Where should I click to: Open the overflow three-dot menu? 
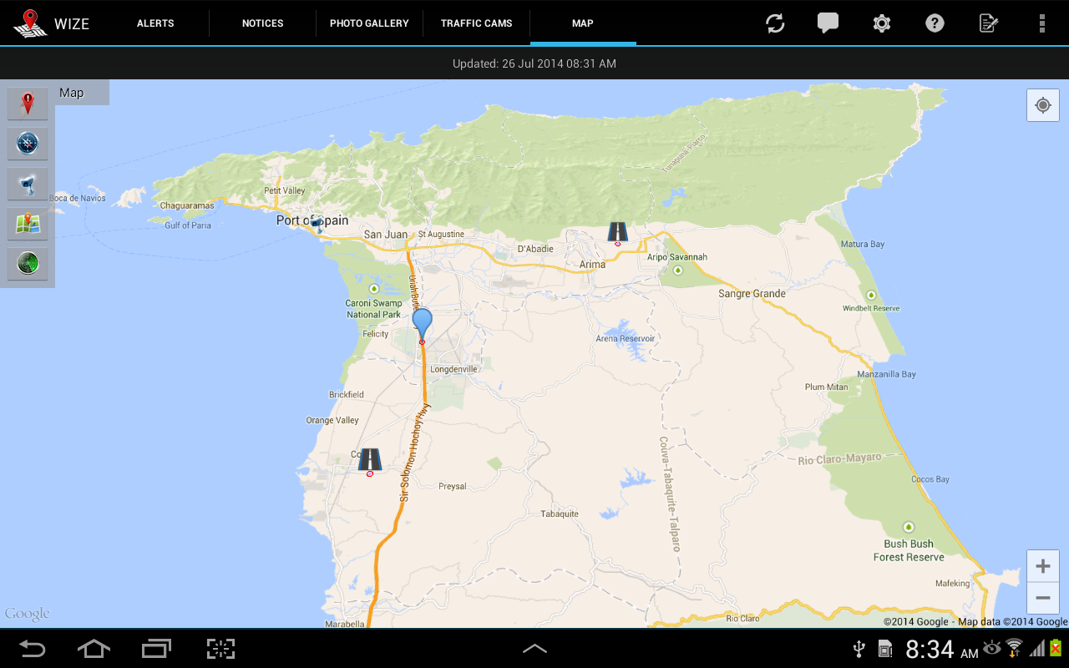1042,23
